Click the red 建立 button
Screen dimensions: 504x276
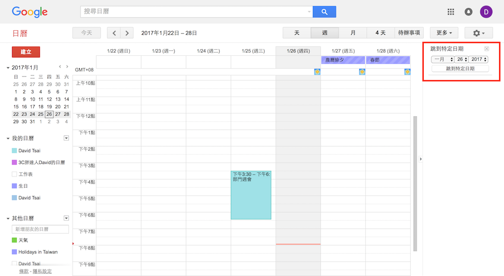click(x=26, y=52)
